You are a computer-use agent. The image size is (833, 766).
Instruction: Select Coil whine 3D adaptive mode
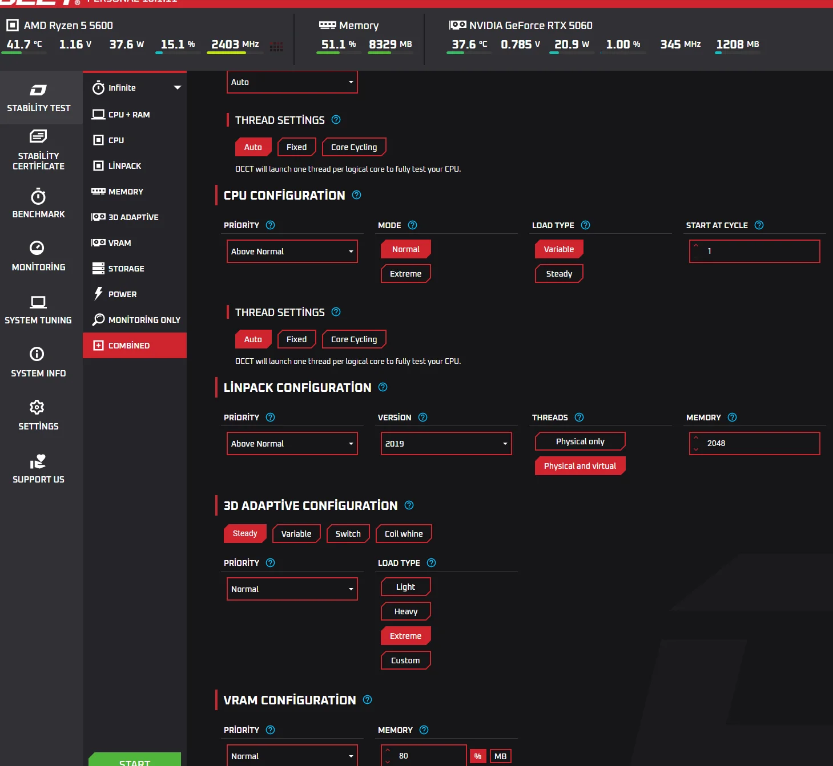click(x=404, y=534)
